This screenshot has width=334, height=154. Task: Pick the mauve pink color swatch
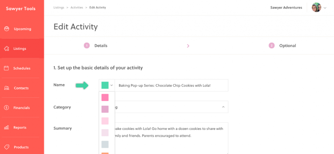(x=105, y=109)
